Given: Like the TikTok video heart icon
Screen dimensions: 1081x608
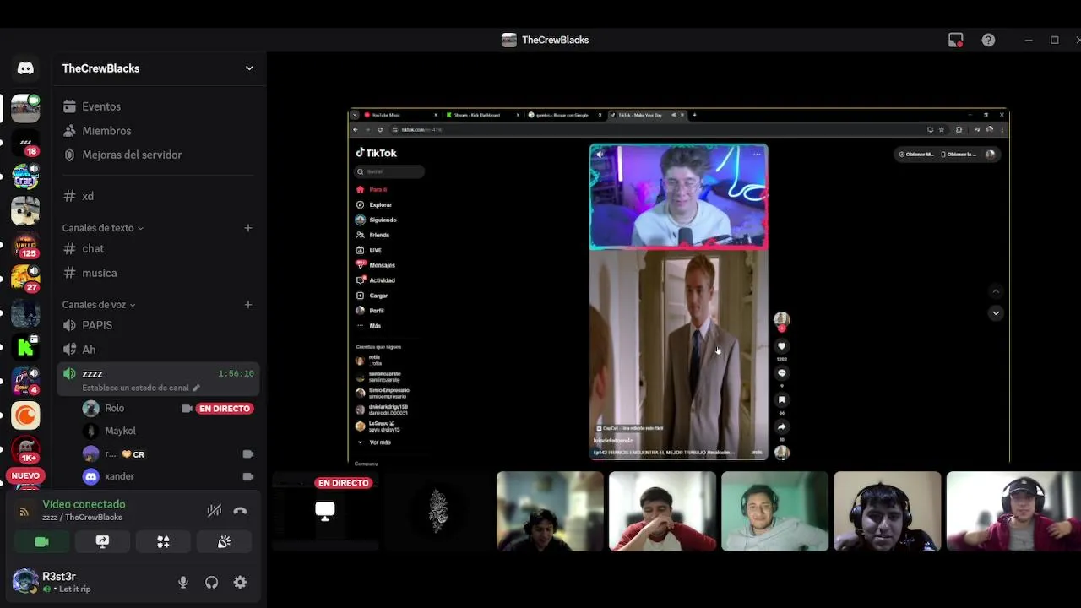Looking at the screenshot, I should [781, 346].
